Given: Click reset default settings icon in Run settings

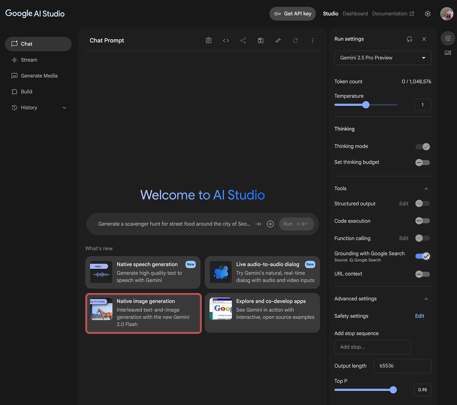Looking at the screenshot, I should click(x=410, y=39).
